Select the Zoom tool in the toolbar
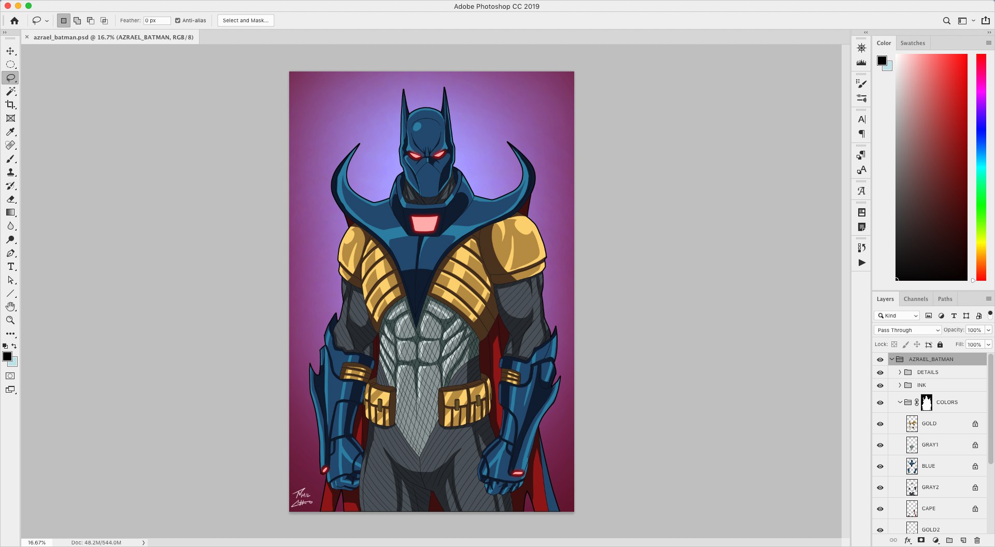Image resolution: width=995 pixels, height=547 pixels. click(x=10, y=320)
